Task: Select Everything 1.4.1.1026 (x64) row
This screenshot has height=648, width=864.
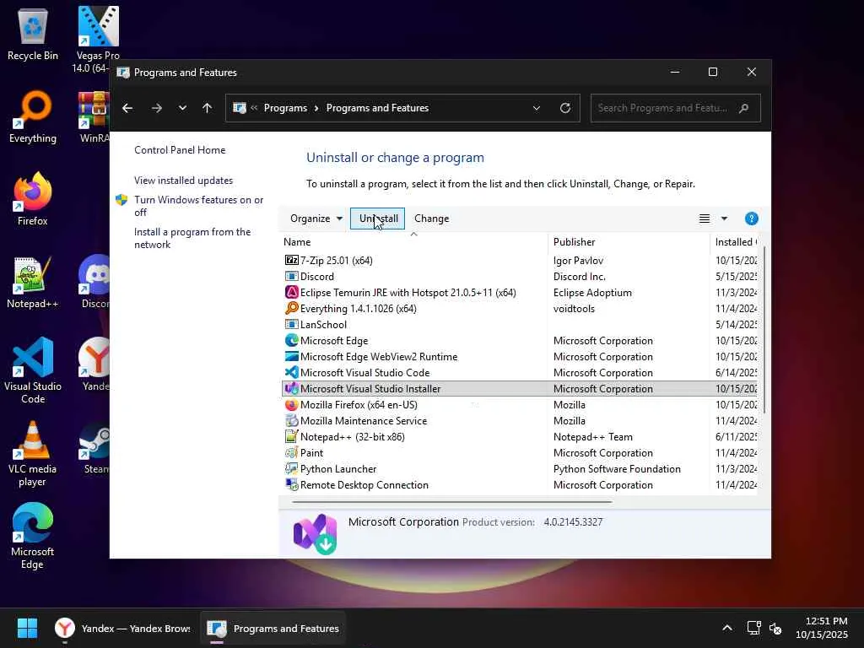Action: click(519, 309)
